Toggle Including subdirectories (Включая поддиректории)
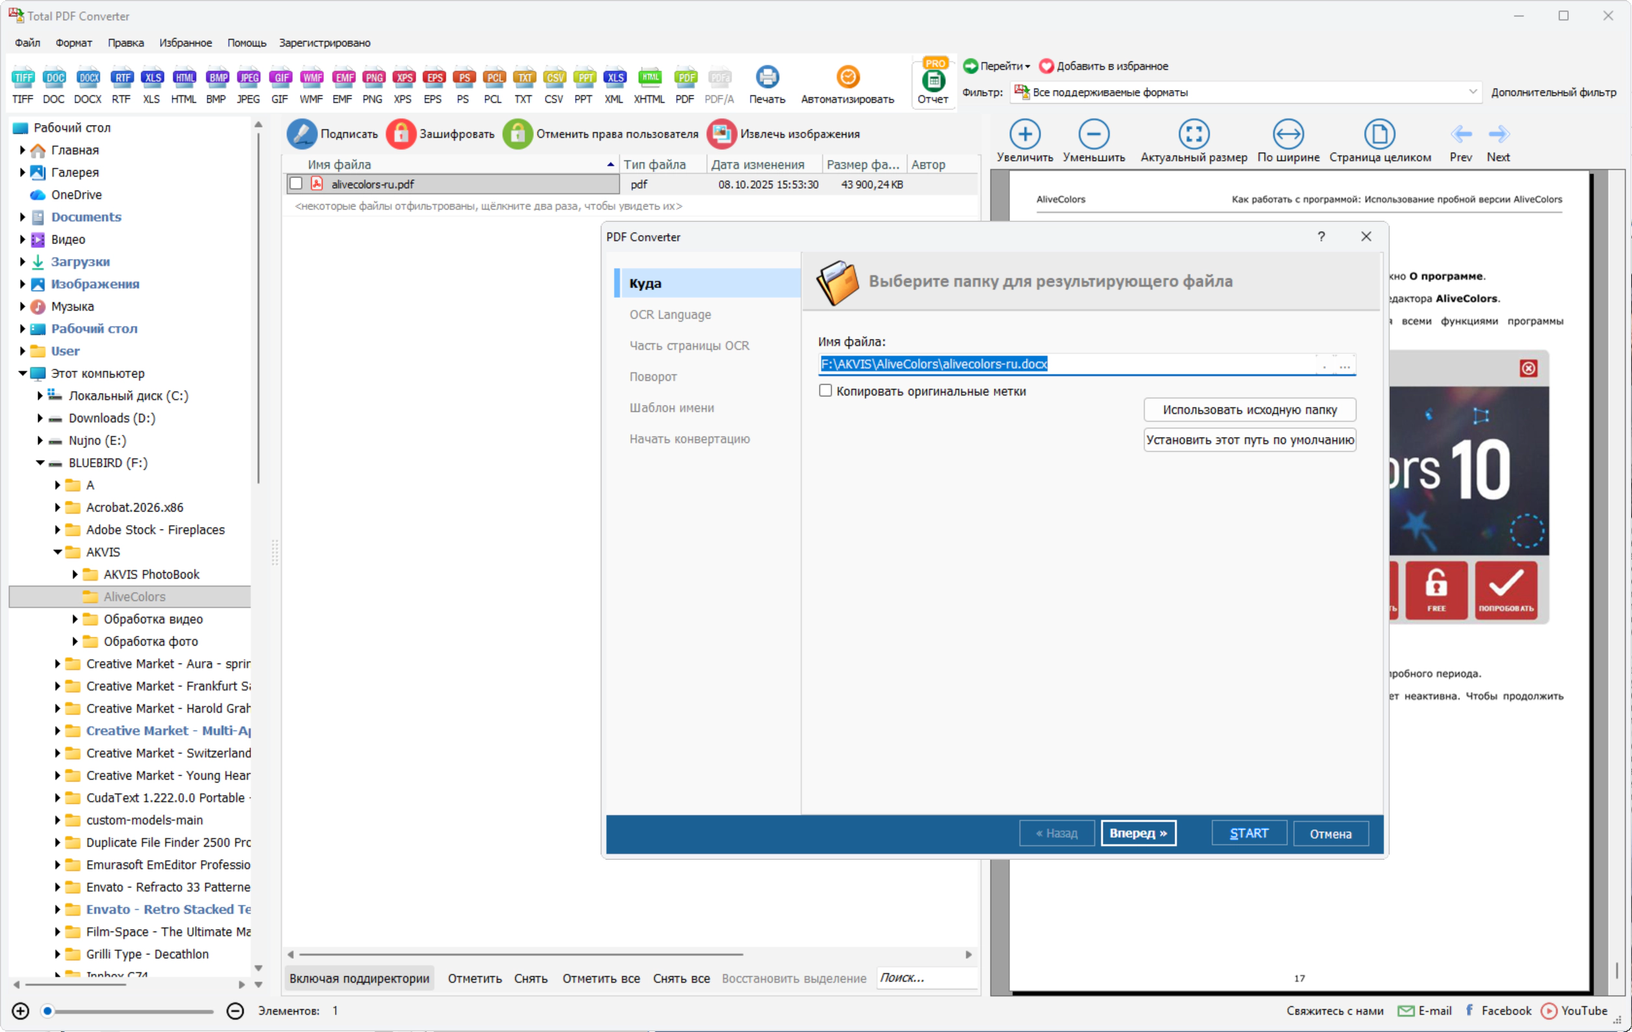 pyautogui.click(x=359, y=978)
